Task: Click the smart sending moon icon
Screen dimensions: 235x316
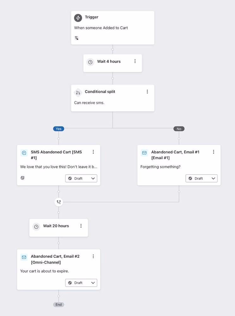Action: click(22, 178)
